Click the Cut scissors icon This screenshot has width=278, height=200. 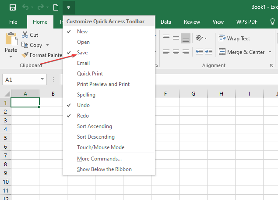coord(25,35)
